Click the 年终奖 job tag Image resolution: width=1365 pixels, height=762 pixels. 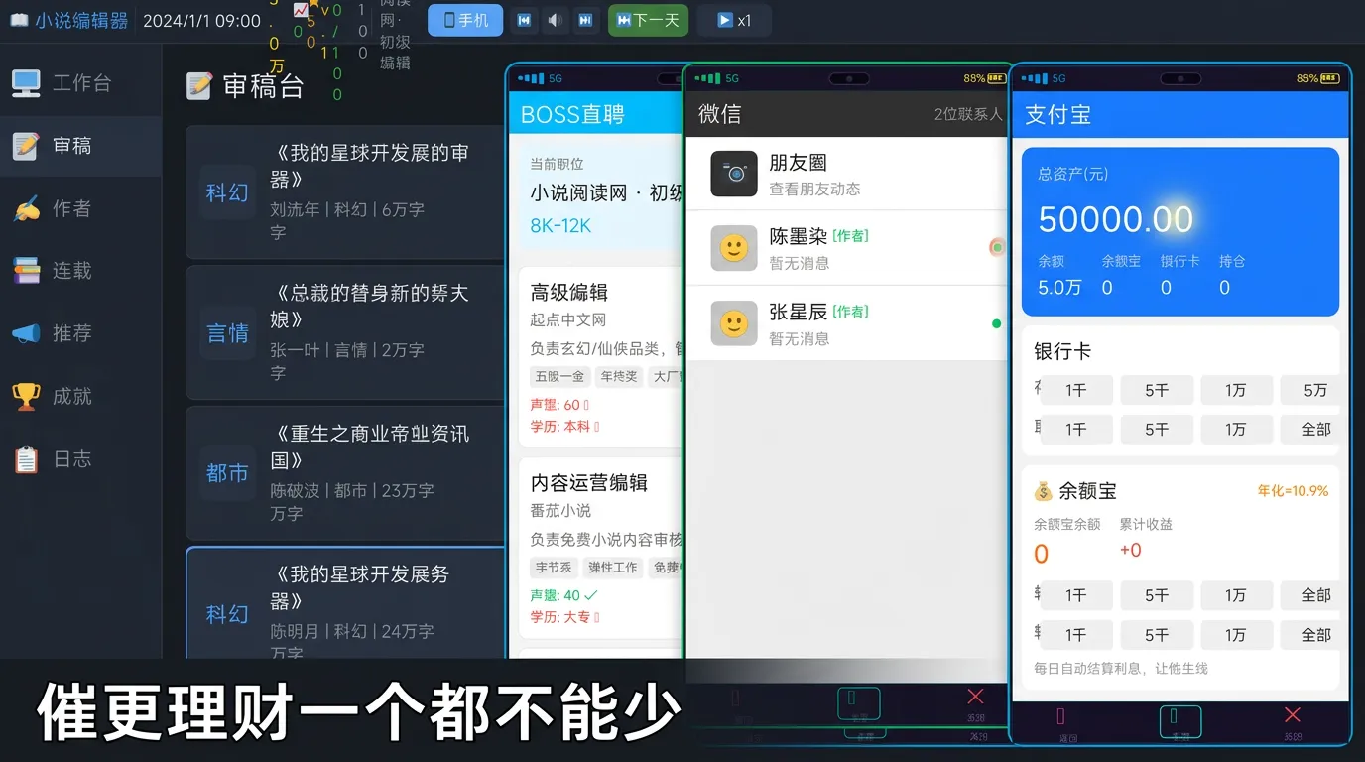[x=619, y=377]
